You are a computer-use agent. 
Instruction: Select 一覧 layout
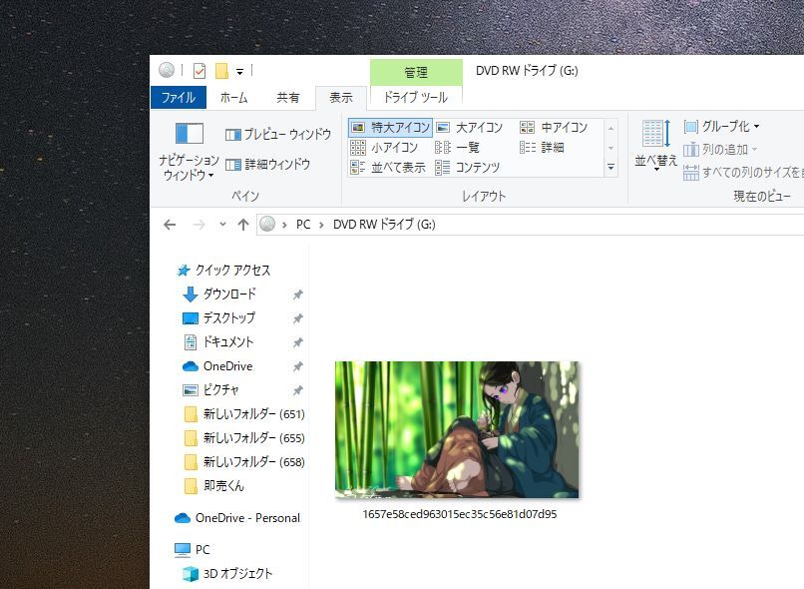[x=458, y=148]
